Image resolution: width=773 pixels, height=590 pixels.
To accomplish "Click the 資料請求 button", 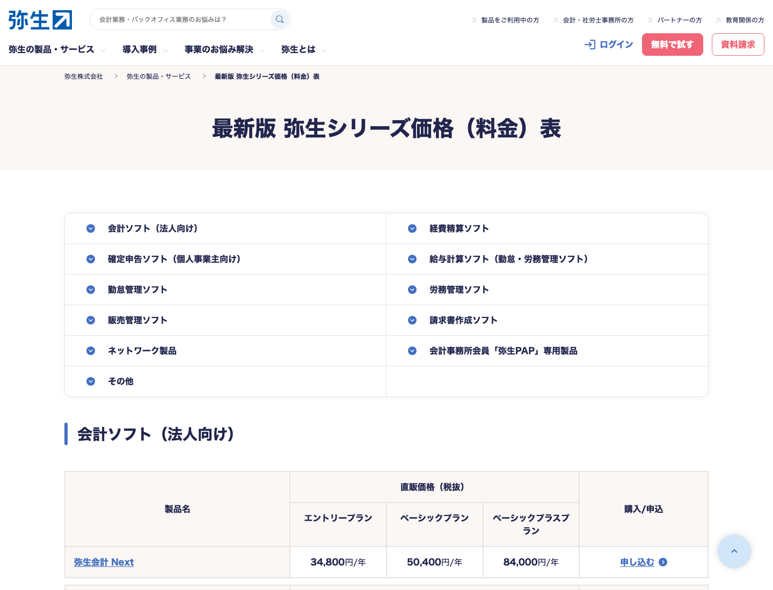I will pyautogui.click(x=738, y=45).
